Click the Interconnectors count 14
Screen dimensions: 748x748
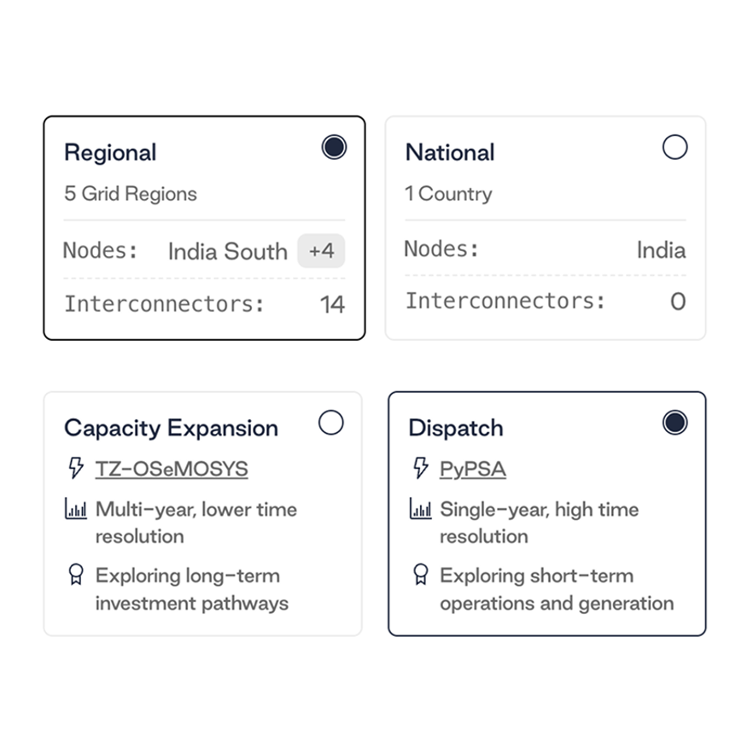(x=332, y=304)
